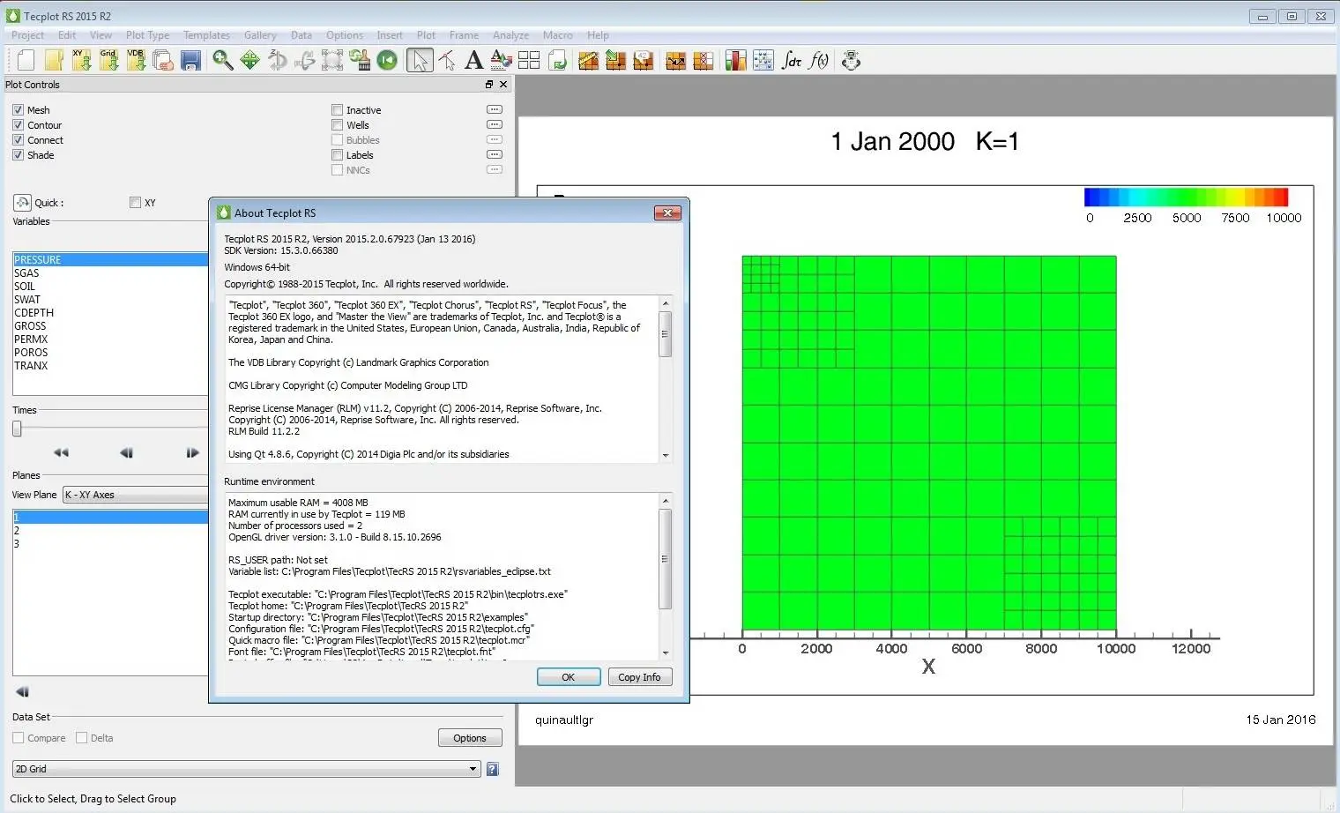
Task: Select the green Translate arrows tool
Action: pos(250,60)
